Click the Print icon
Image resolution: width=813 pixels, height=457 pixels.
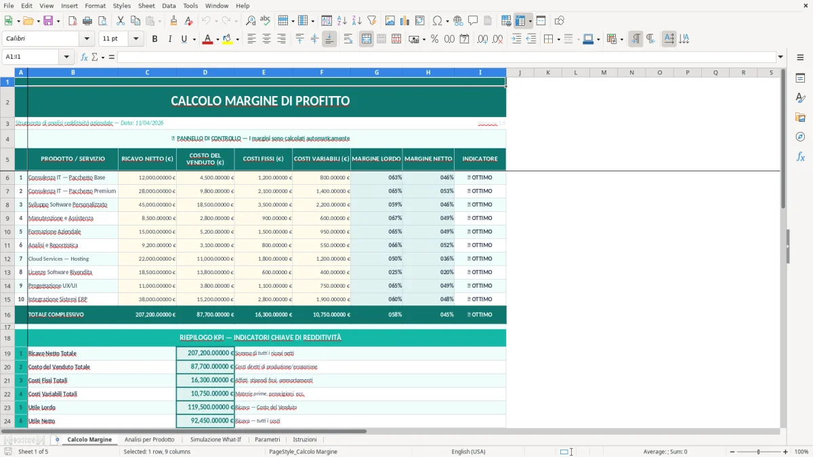point(87,21)
